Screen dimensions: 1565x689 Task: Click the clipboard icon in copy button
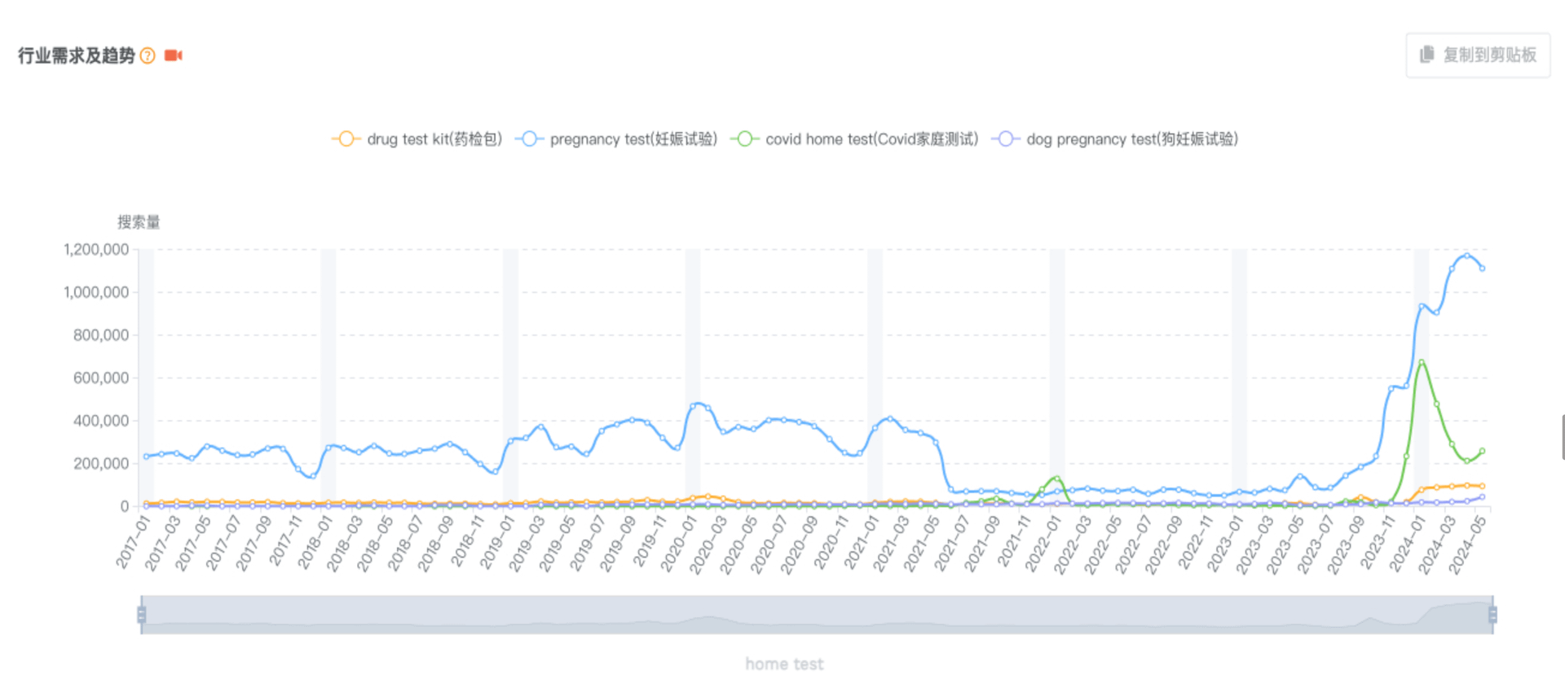pos(1426,55)
